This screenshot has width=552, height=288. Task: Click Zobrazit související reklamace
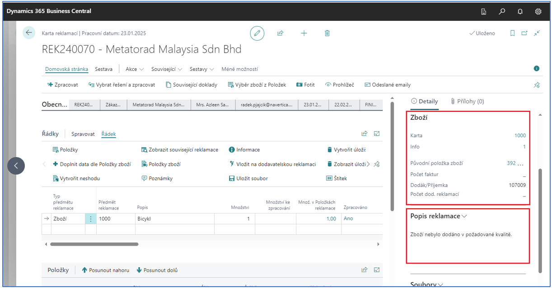pyautogui.click(x=180, y=150)
